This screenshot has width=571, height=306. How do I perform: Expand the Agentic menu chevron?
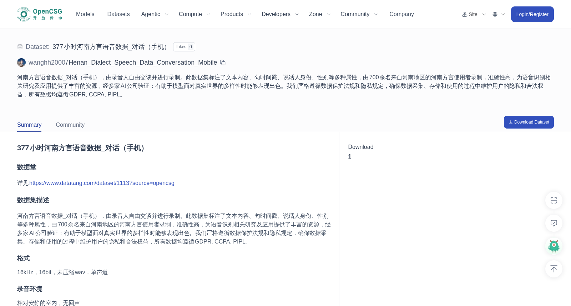click(166, 14)
